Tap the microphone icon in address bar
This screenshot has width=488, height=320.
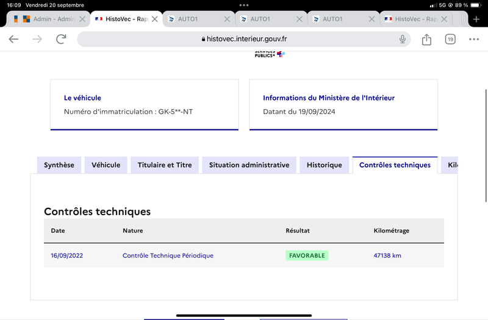click(403, 39)
